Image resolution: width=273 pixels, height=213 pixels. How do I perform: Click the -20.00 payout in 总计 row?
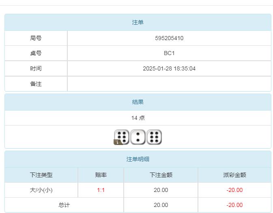point(234,205)
